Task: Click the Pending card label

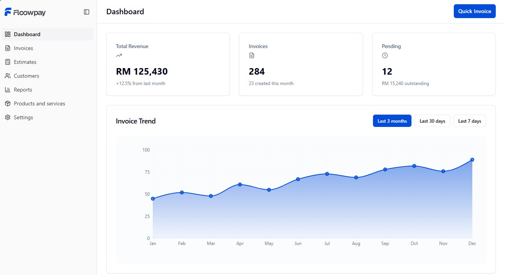Action: (x=391, y=46)
